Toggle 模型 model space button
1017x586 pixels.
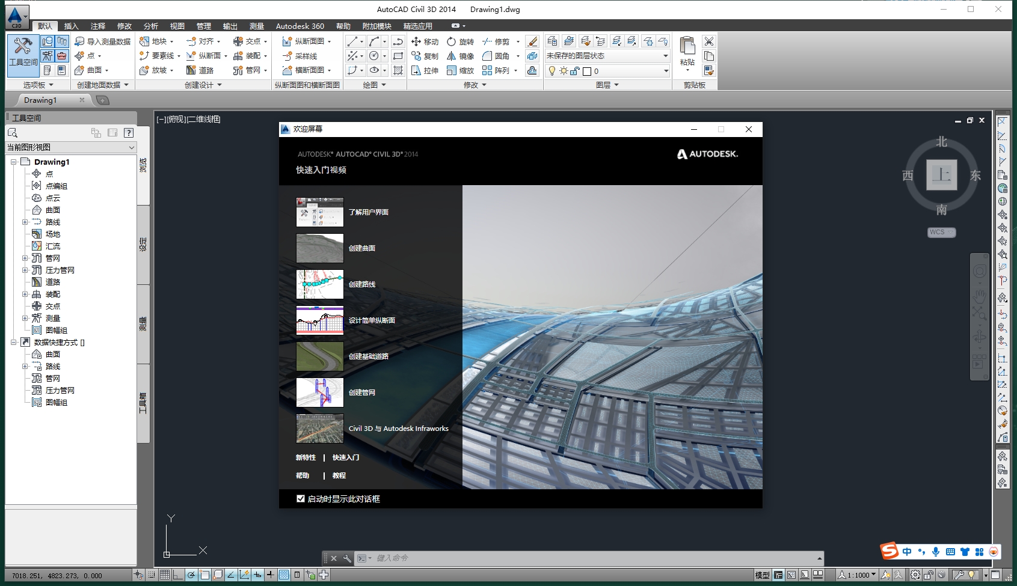762,575
